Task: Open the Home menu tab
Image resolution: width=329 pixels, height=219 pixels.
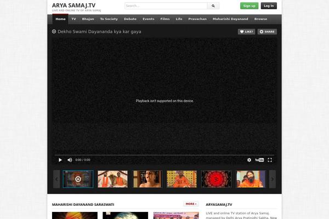Action: [60, 19]
